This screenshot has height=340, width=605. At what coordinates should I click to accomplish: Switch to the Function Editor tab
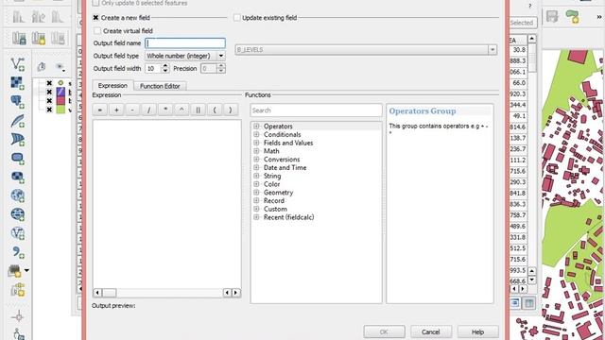(x=160, y=86)
